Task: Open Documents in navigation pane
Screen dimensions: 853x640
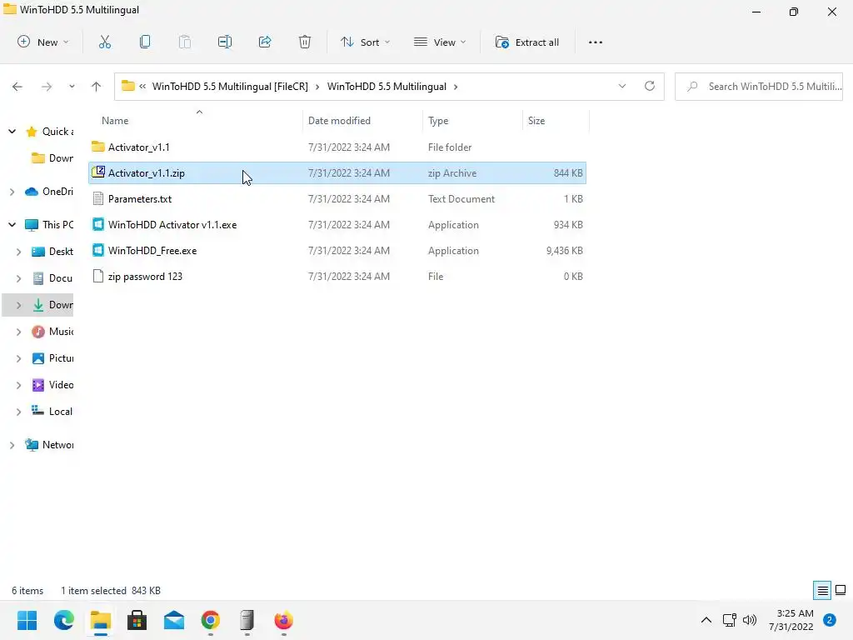Action: point(52,278)
